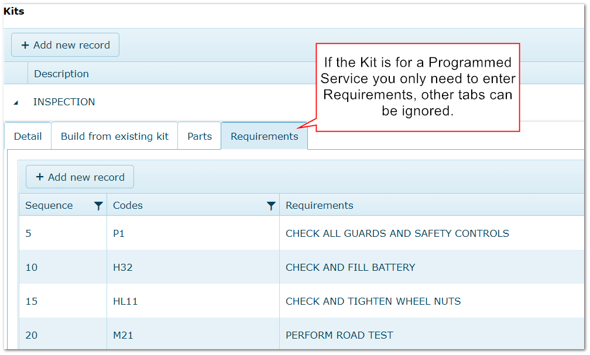Viewport: 590px width, 355px height.
Task: Click the Codes column header
Action: [128, 205]
